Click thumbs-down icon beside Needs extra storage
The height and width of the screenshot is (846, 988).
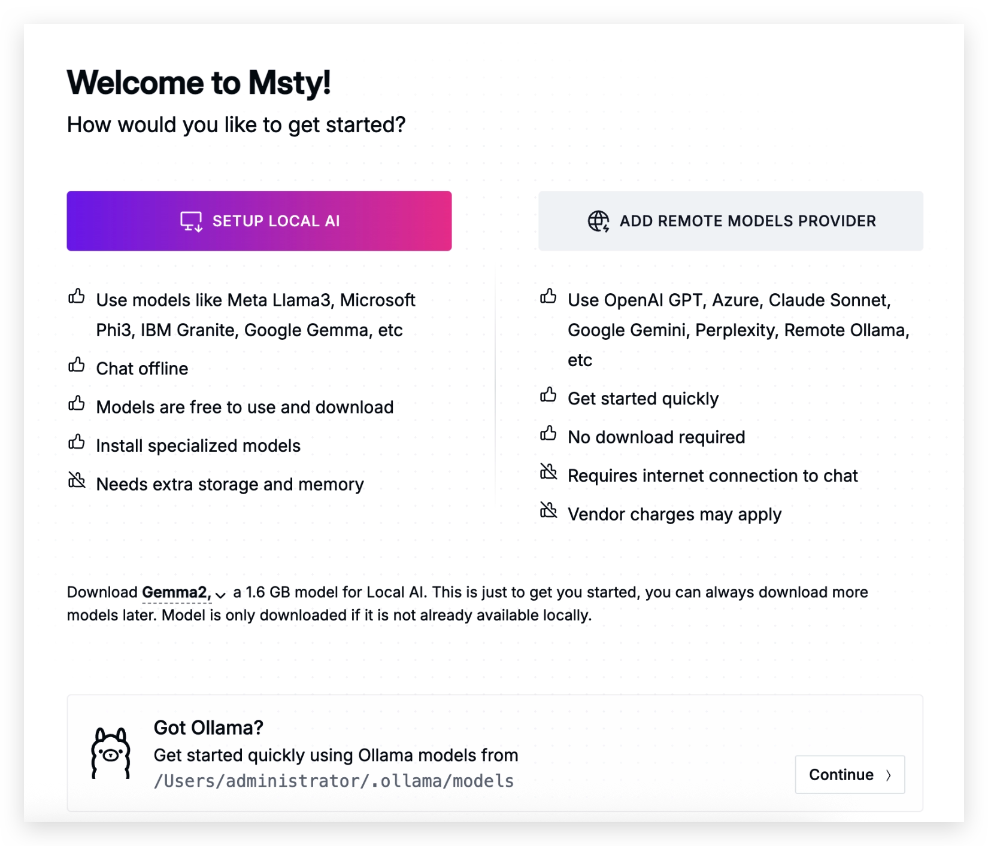click(77, 480)
